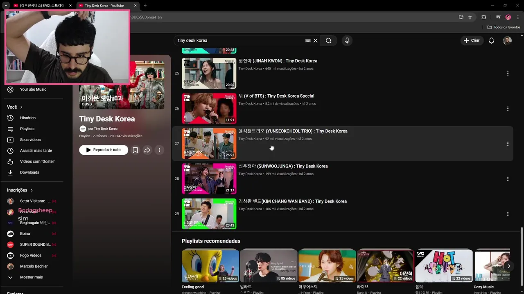Show next recommended playlists arrow
The image size is (524, 294).
point(509,266)
